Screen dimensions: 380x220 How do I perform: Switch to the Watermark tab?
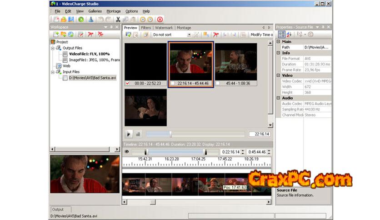(164, 28)
